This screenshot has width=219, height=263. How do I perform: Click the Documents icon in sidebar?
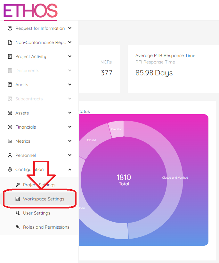click(x=10, y=71)
